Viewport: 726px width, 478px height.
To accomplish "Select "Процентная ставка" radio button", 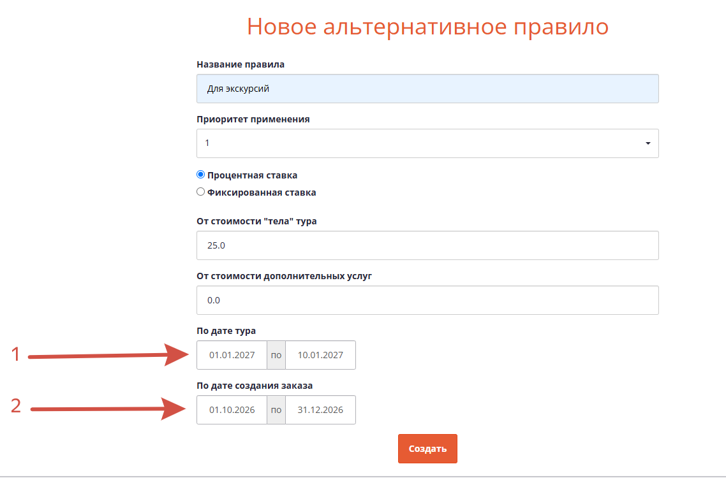I will click(x=200, y=175).
